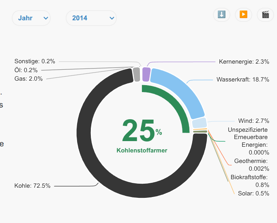This screenshot has height=223, width=277.
Task: Select the Wasserkraft: 18.7% label
Action: pyautogui.click(x=243, y=79)
